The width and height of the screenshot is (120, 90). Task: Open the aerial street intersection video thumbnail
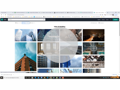(93, 48)
